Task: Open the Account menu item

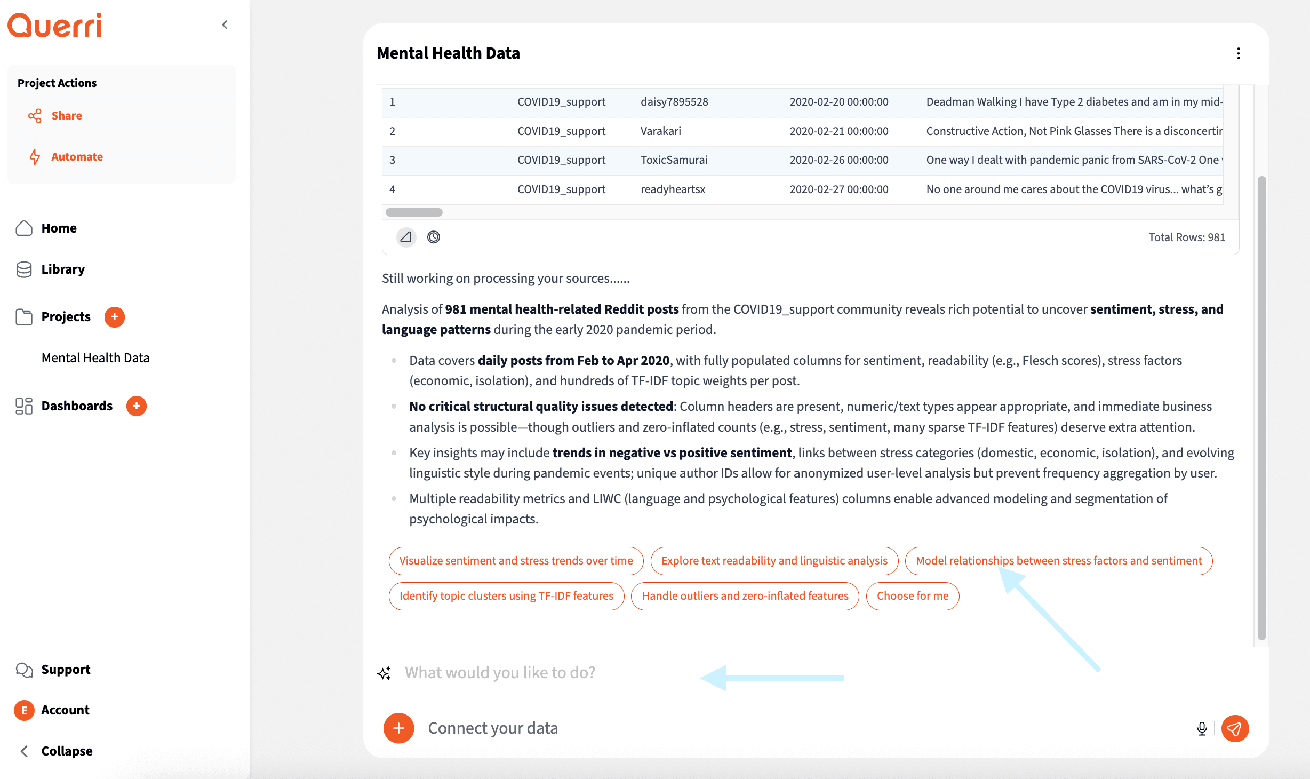Action: click(x=65, y=710)
